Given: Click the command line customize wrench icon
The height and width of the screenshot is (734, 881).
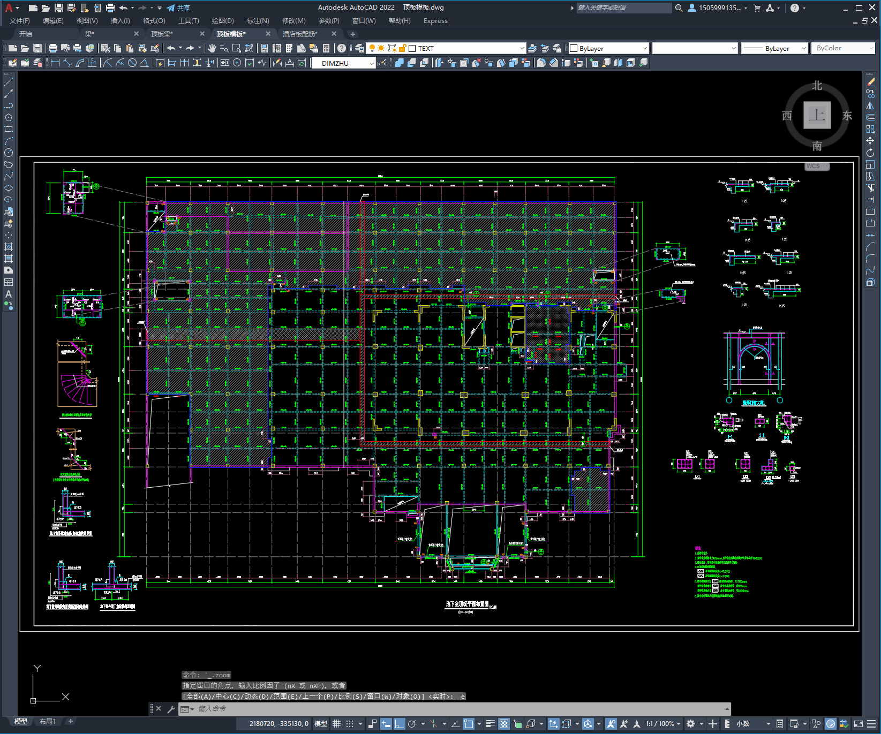Looking at the screenshot, I should 171,709.
